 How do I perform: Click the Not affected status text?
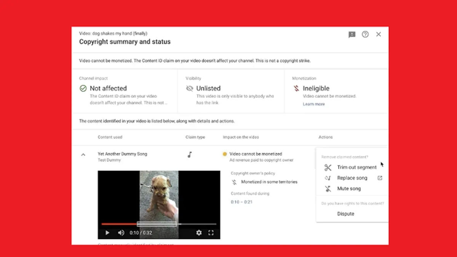coord(108,88)
